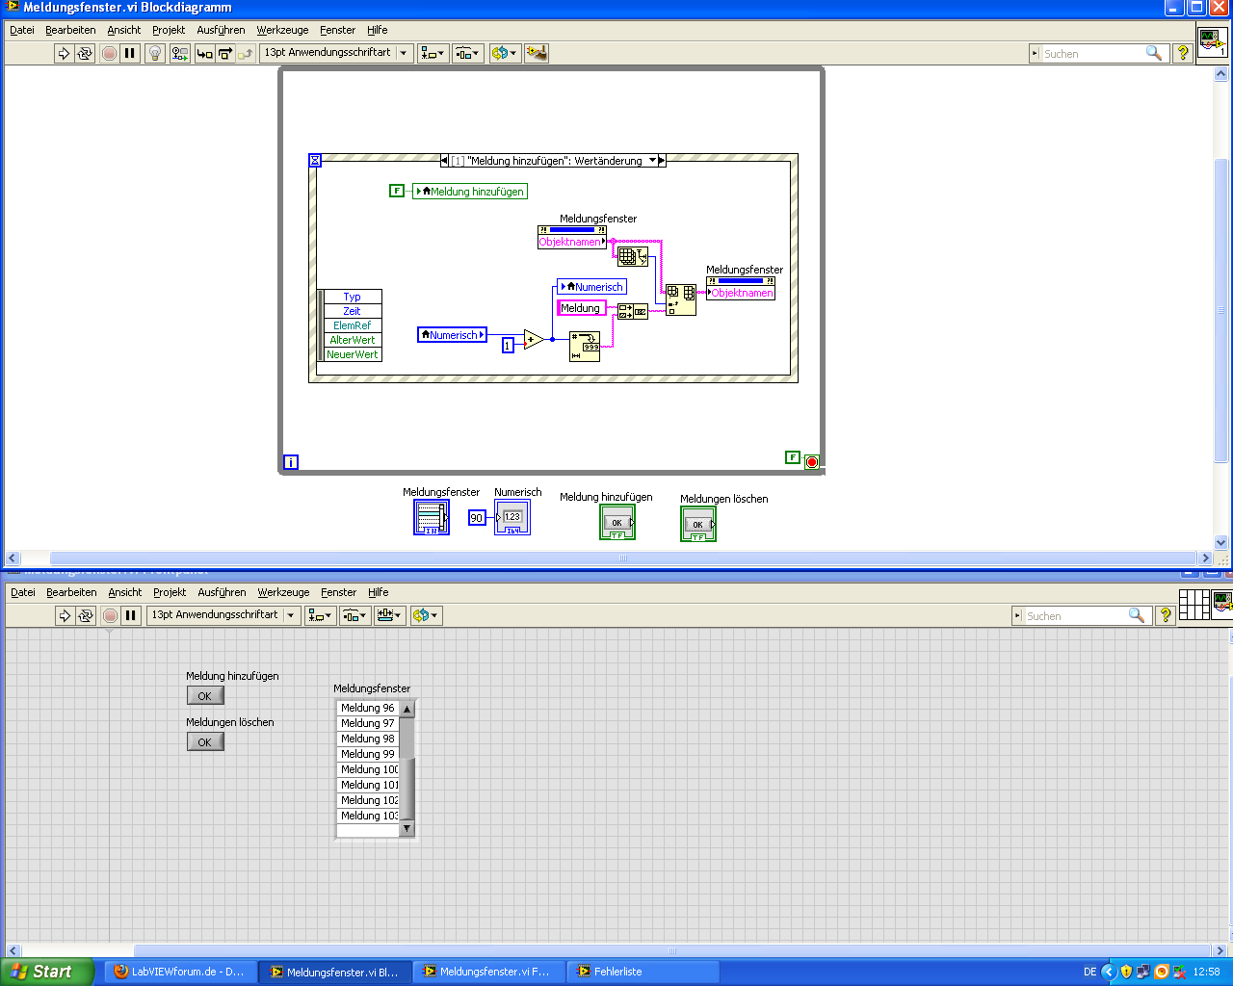The width and height of the screenshot is (1233, 986).
Task: Open Distribute Objects dropdown in block diagram
Action: 467,53
